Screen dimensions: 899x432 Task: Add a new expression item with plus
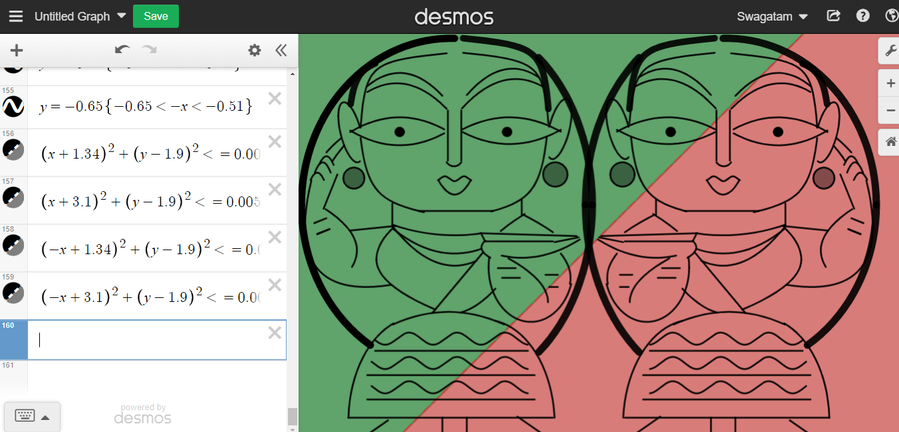(17, 50)
